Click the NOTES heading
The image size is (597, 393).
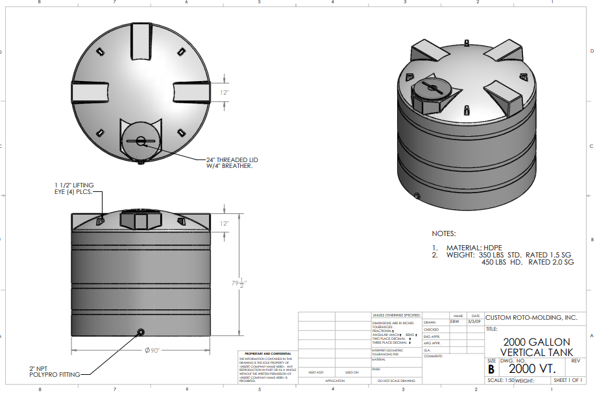coord(444,233)
